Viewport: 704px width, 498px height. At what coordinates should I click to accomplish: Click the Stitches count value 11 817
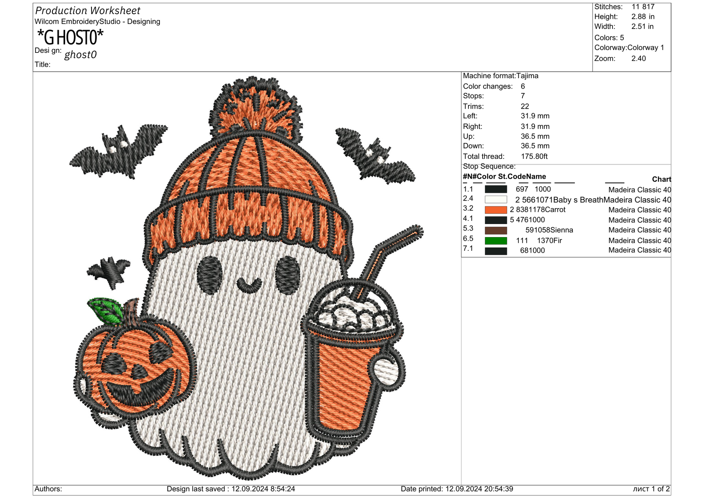click(x=642, y=7)
